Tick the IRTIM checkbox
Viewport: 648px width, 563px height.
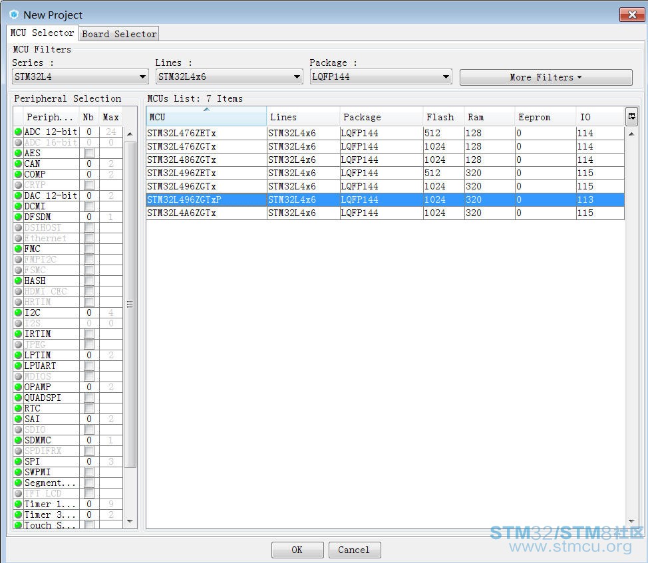click(x=89, y=334)
